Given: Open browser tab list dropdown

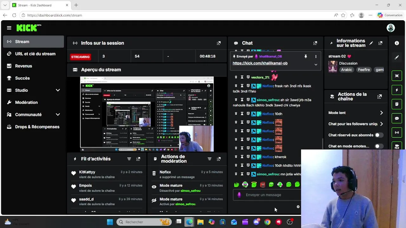Looking at the screenshot, I should click(5, 5).
